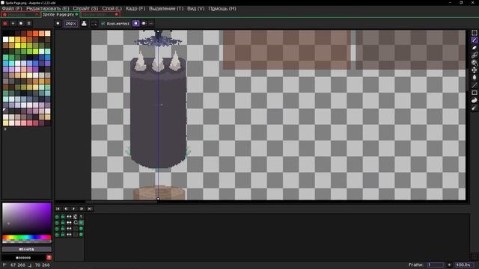Viewport: 479px width, 269px height.
Task: Select the Paint Bucket tool
Action: [474, 78]
